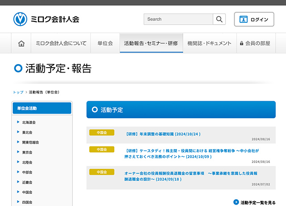Open 近畿会 in the sidebar
The height and width of the screenshot is (206, 286).
coord(27,182)
